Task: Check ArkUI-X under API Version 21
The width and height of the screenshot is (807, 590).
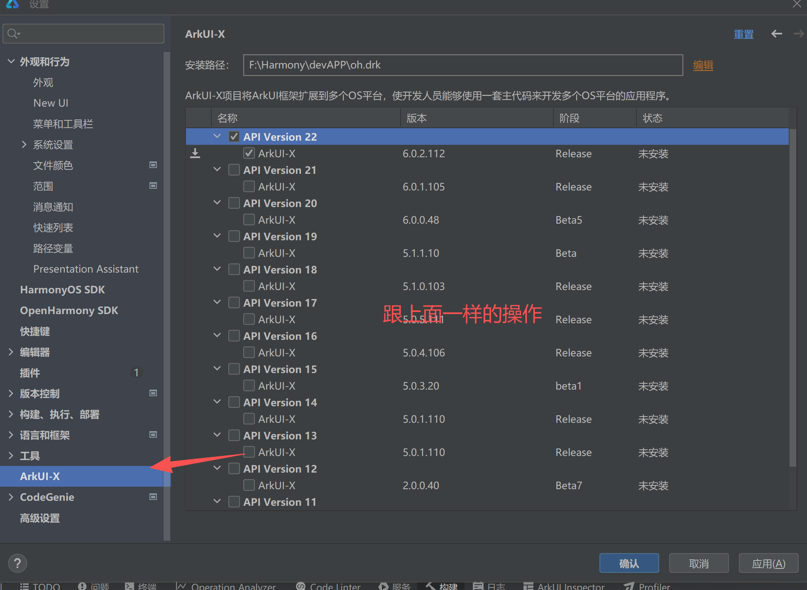Action: pos(249,187)
